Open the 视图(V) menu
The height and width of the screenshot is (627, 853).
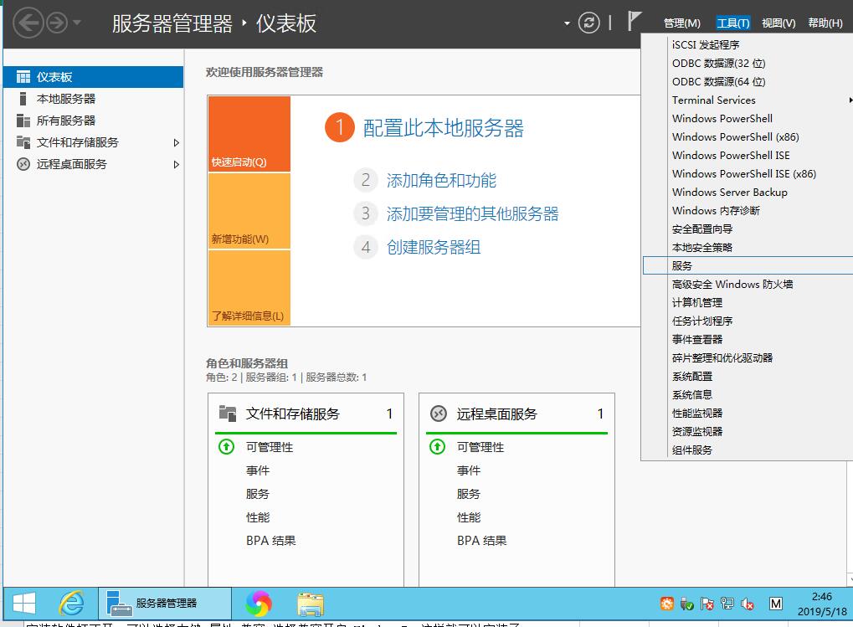coord(778,23)
